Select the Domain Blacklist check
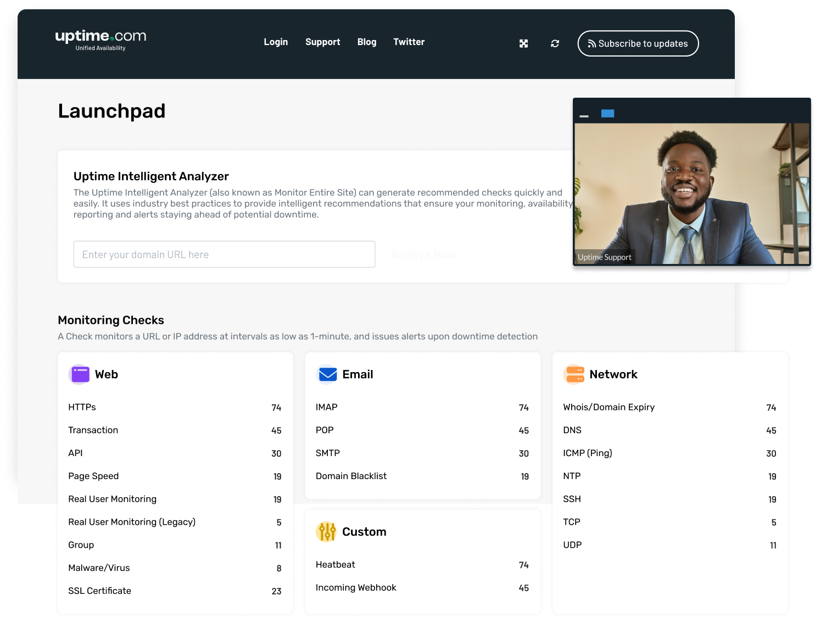This screenshot has height=618, width=815. tap(422, 476)
